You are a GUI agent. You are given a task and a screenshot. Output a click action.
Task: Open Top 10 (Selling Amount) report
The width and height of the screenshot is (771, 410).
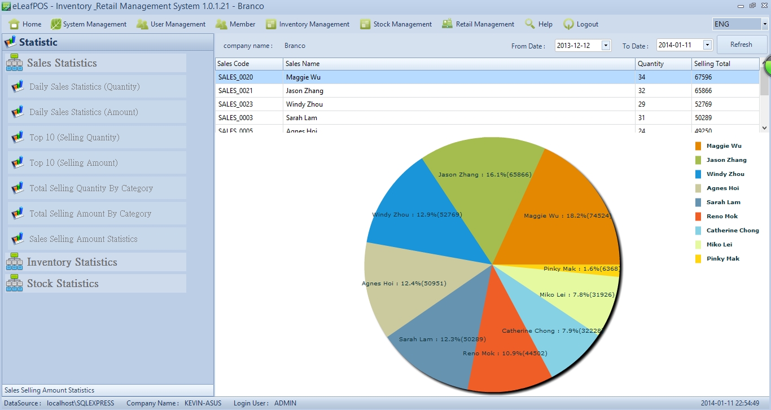click(x=74, y=163)
